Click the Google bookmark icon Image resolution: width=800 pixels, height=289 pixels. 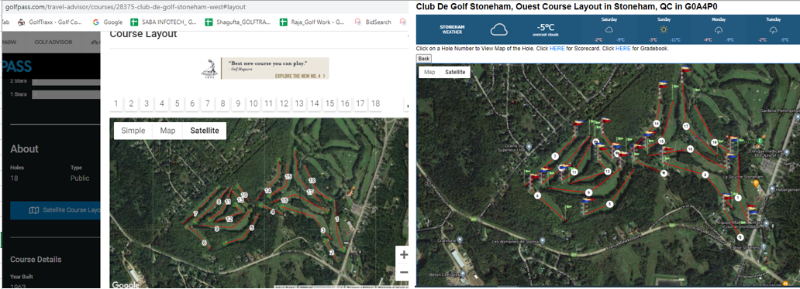coord(96,22)
